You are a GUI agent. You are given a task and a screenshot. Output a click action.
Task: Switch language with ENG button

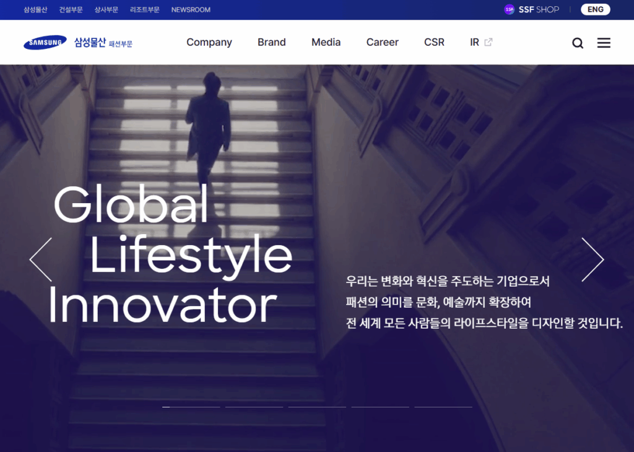point(595,9)
